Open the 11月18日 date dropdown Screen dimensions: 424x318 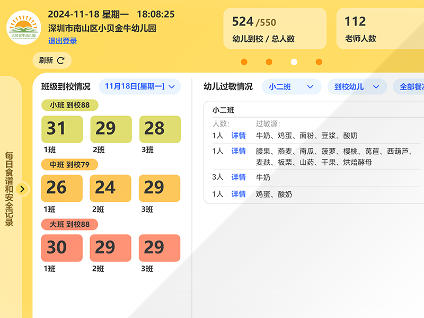coord(139,86)
